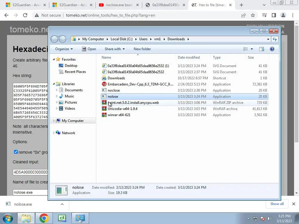Screen dimensions: 299x224
Task: Open Explorer's Help question mark icon
Action: coord(272,49)
